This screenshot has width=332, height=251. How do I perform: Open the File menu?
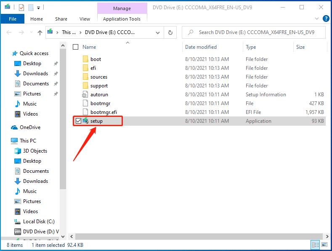tap(13, 19)
